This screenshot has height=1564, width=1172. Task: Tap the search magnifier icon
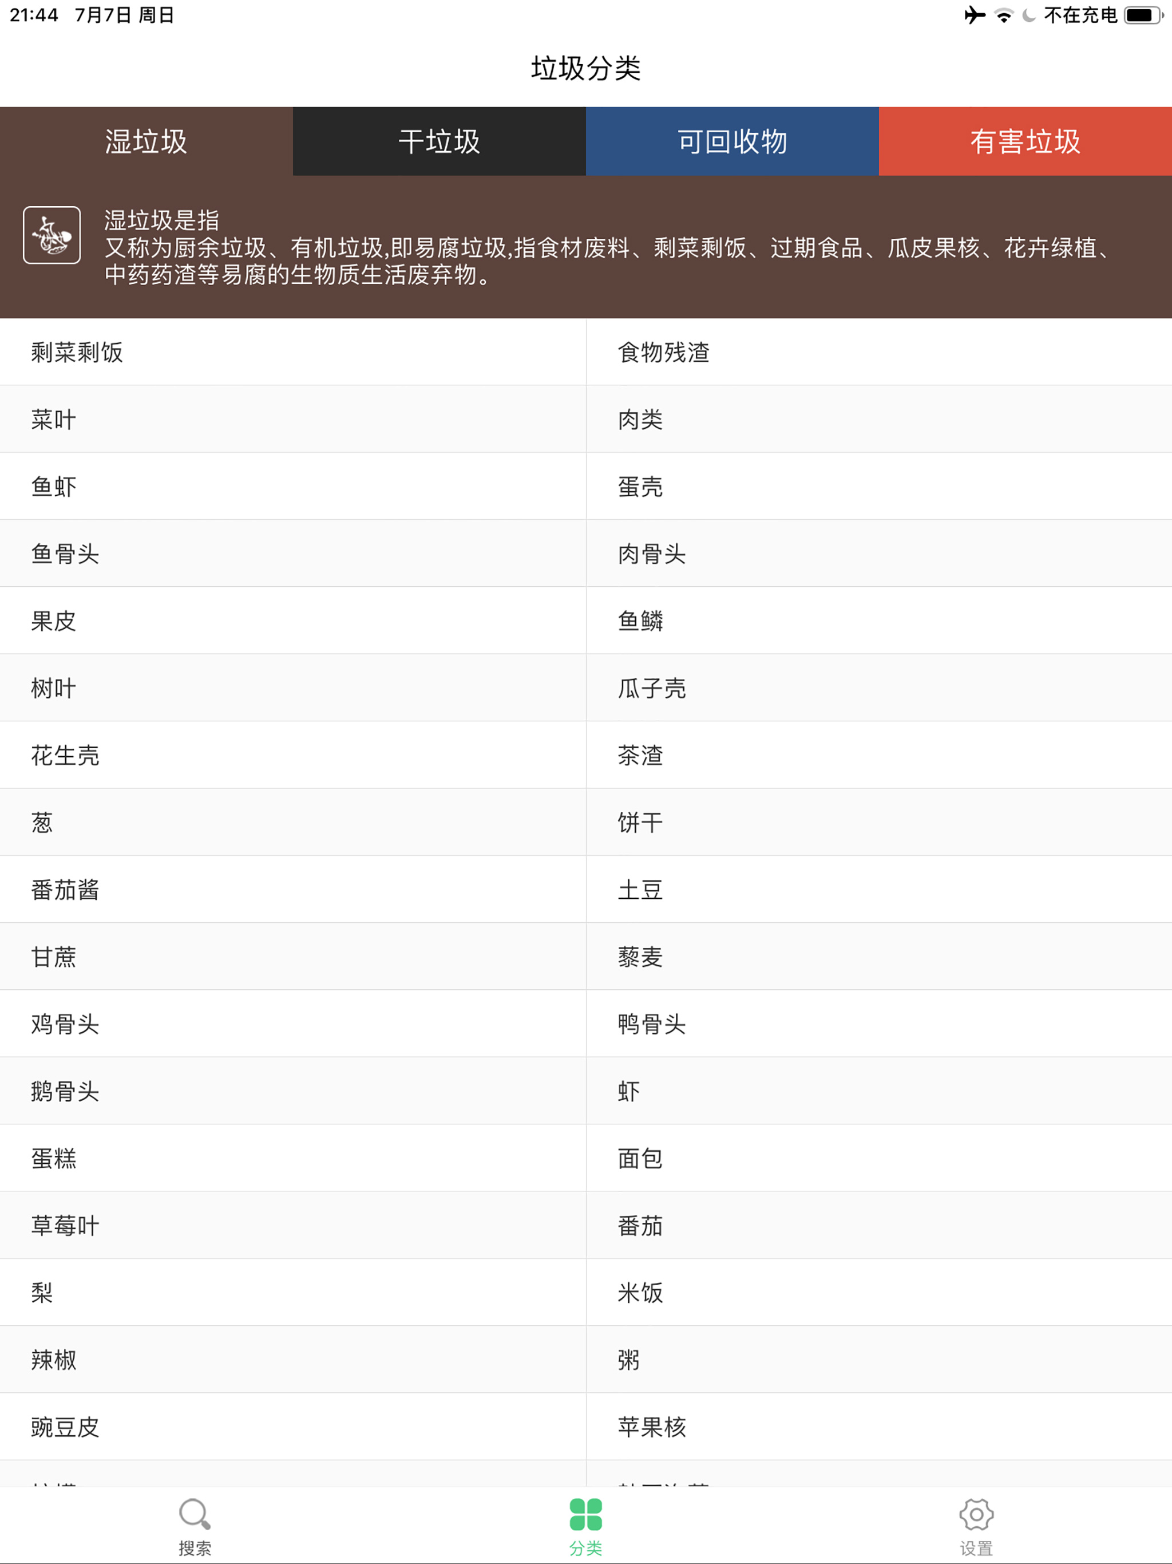coord(195,1514)
